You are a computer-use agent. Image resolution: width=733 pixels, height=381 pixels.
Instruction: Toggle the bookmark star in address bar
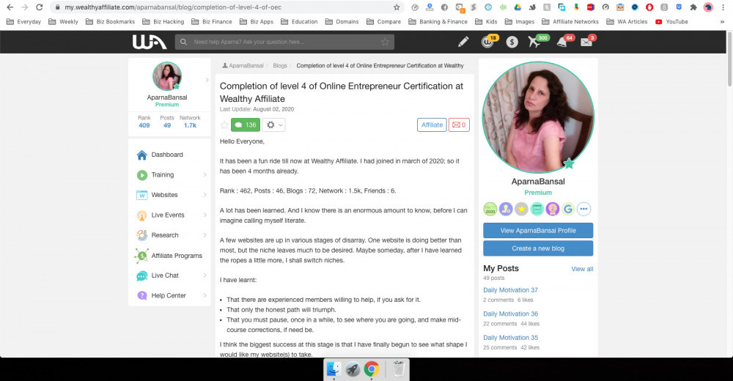point(397,7)
